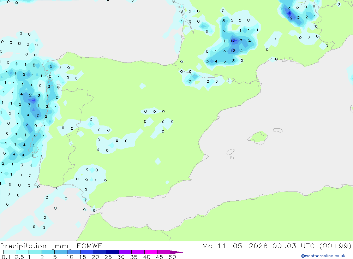The image size is (353, 259).
Task: Click the '12' precipitation value in the northeast
Action: click(290, 18)
